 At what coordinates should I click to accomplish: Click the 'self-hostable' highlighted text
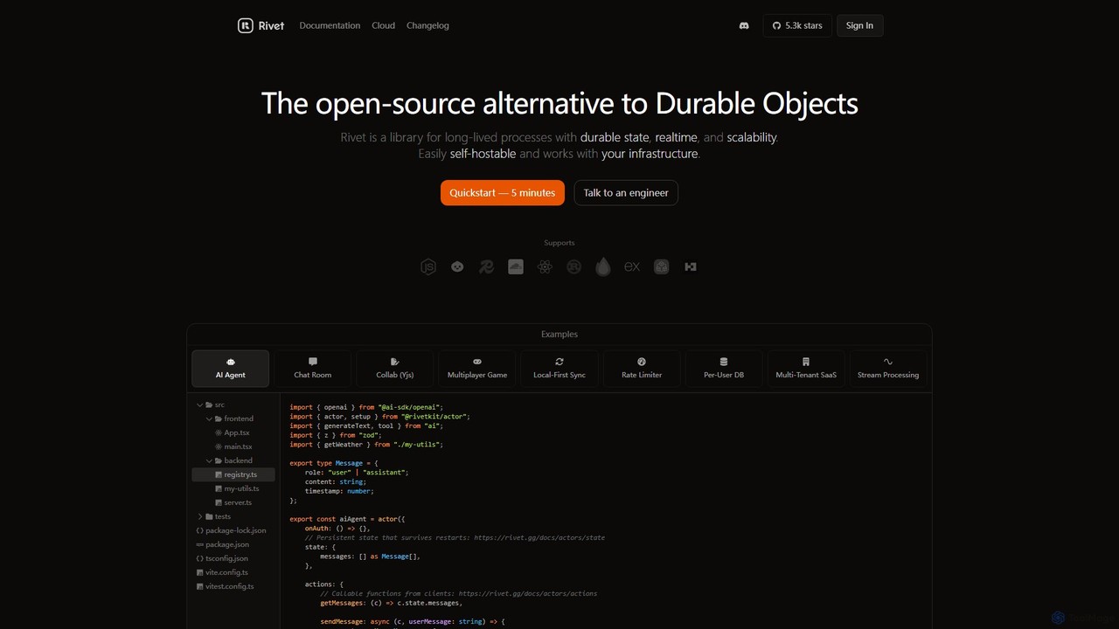pyautogui.click(x=483, y=154)
